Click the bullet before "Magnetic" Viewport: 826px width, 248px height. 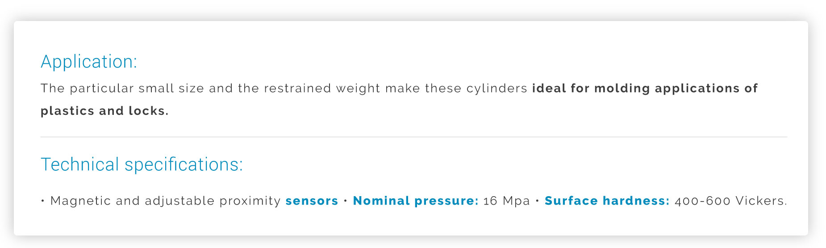pos(43,201)
